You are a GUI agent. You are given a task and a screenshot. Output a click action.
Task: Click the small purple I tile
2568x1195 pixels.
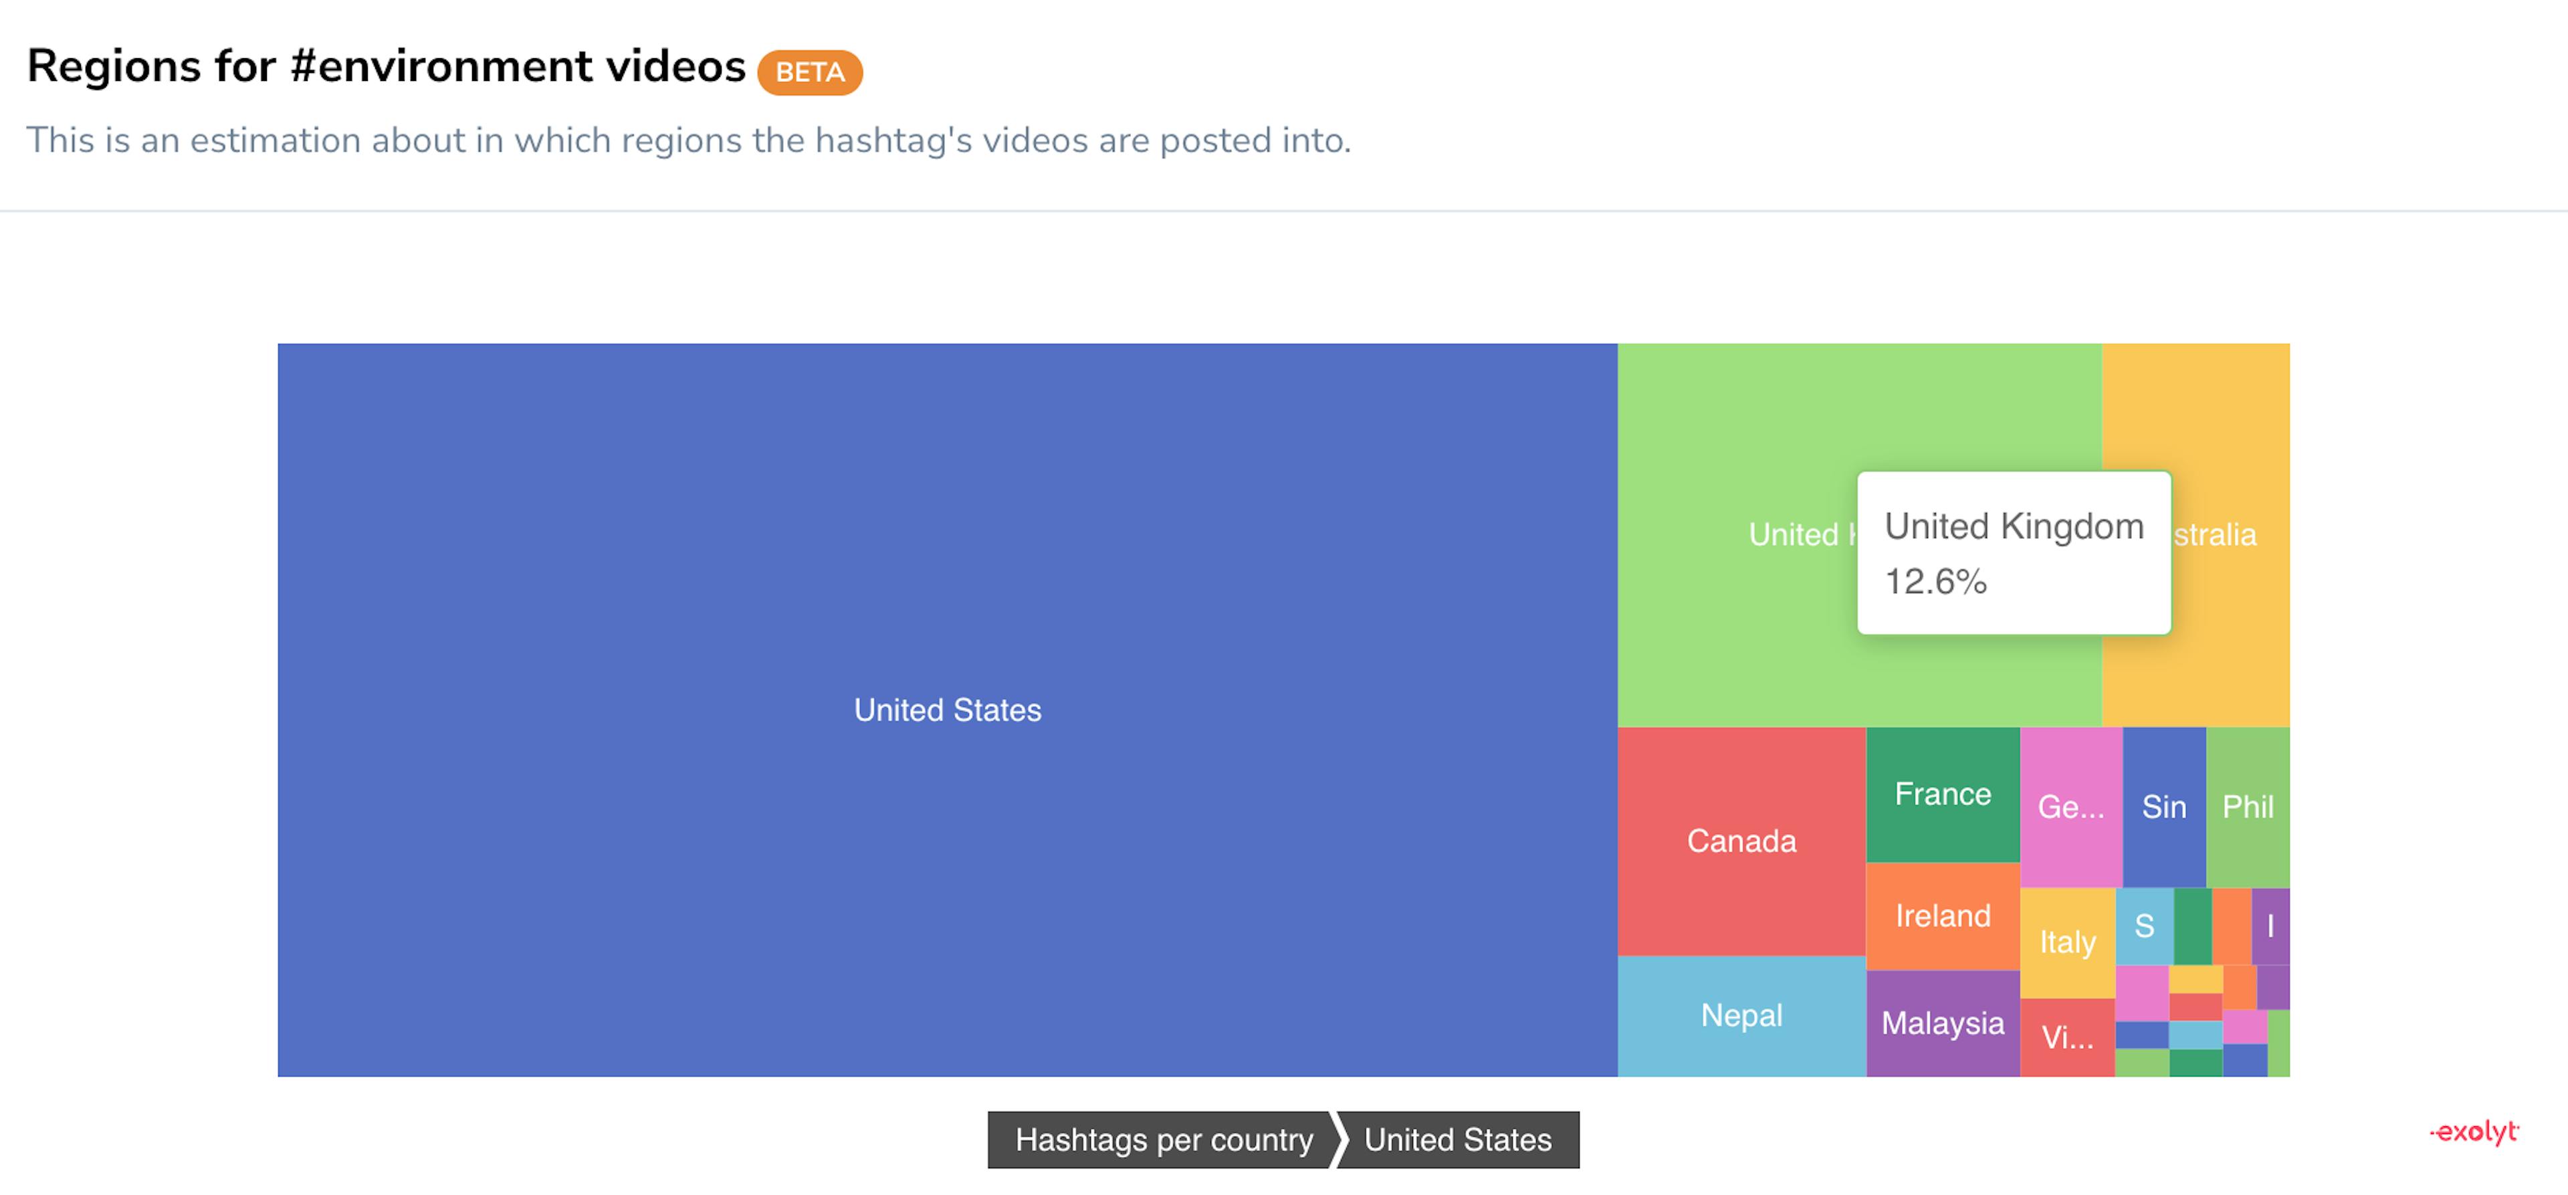[2270, 926]
